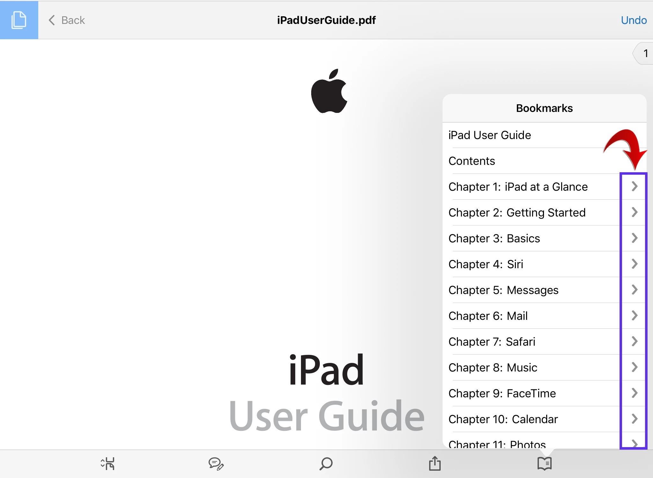Expand Chapter 1: iPad at a Glance chevron
Viewport: 653px width, 478px height.
pyautogui.click(x=634, y=186)
